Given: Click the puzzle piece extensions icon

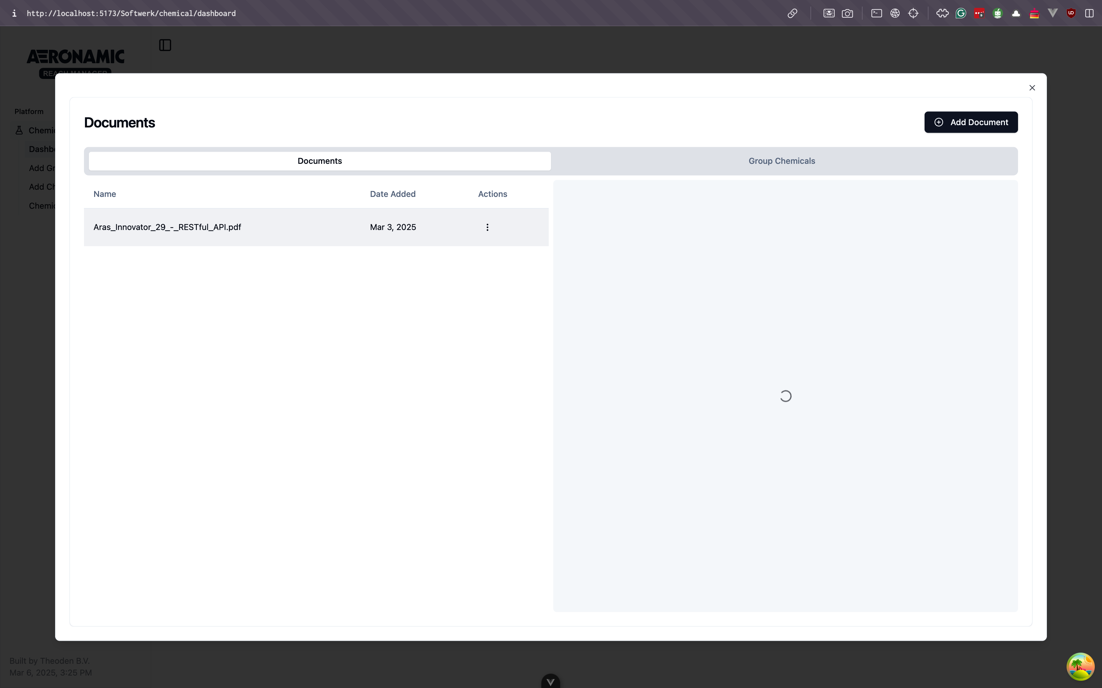Looking at the screenshot, I should pos(942,13).
